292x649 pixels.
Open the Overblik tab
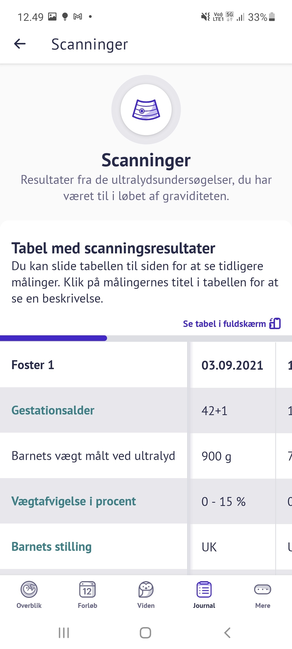(29, 594)
